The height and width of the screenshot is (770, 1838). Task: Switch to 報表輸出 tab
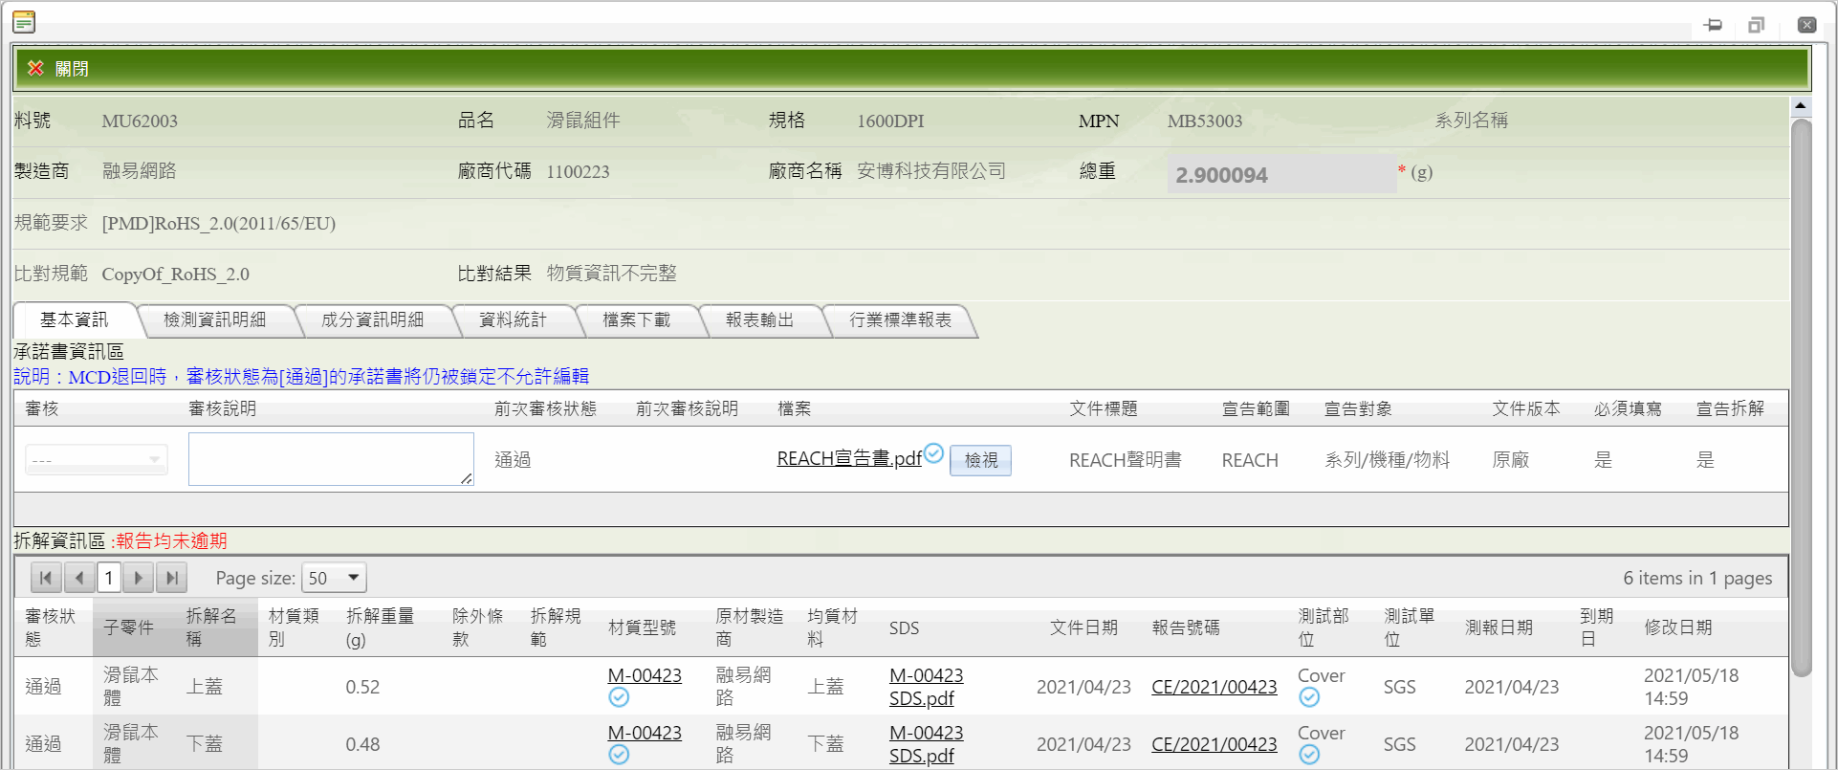[760, 319]
